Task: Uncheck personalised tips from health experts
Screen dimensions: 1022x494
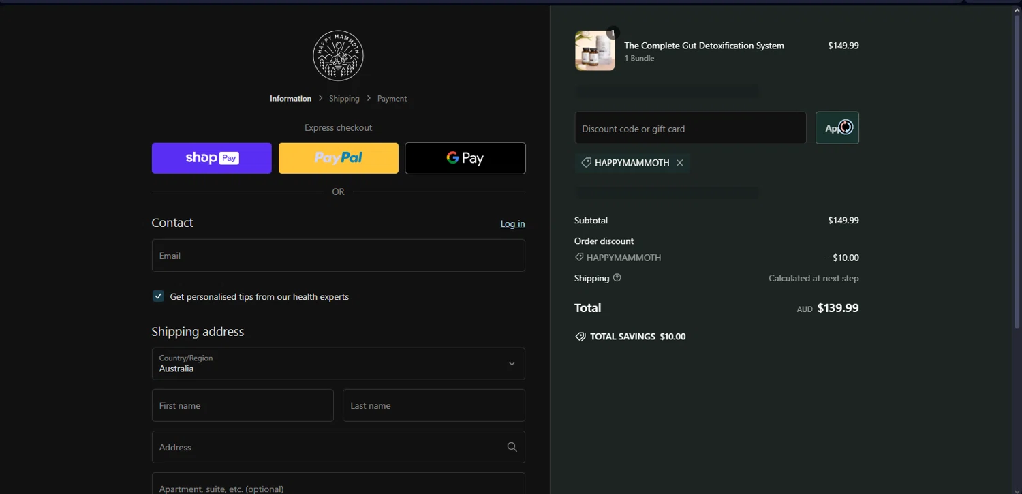Action: coord(158,296)
